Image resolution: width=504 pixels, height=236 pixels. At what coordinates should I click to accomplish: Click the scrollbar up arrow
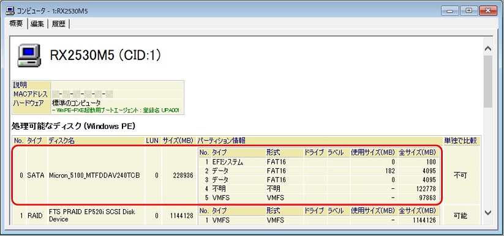[x=487, y=49]
